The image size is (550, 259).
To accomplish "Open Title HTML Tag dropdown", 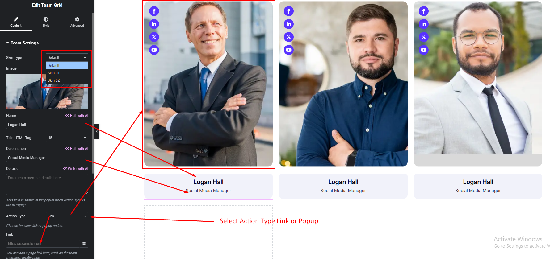I will 67,138.
